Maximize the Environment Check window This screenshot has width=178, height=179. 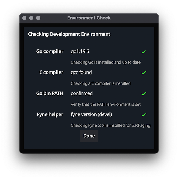38,18
